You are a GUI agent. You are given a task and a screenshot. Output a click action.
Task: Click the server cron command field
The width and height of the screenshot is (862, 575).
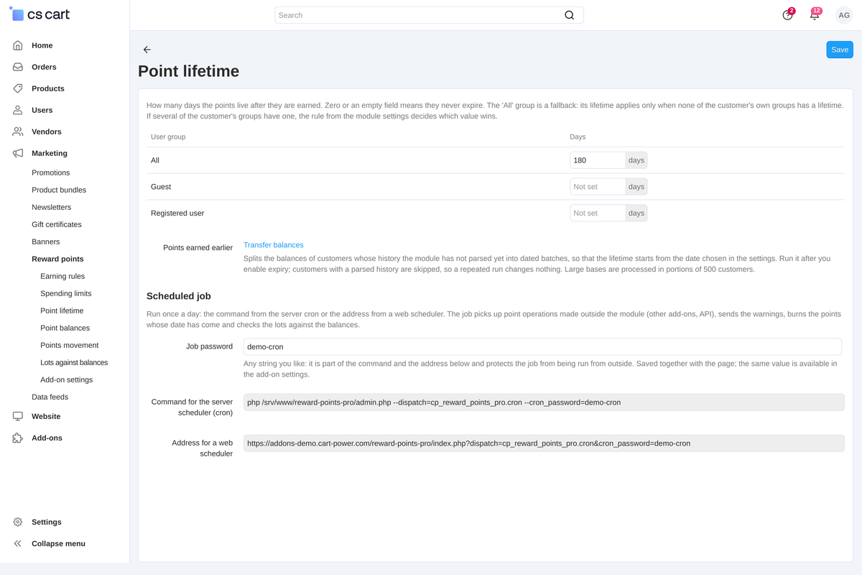point(544,402)
